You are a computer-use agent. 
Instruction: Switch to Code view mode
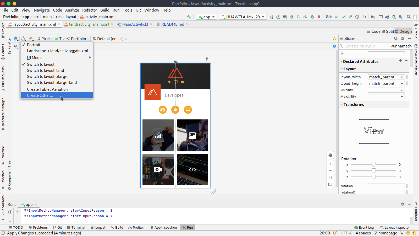click(x=374, y=31)
